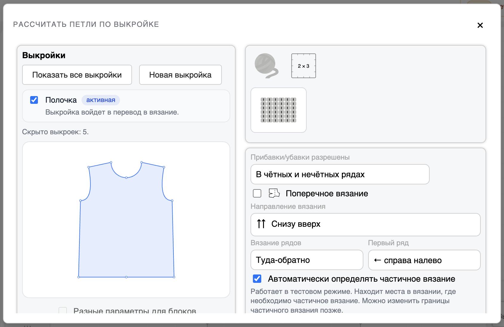Click the 'Выкройки' section heading
Viewport: 504px width, 327px height.
44,55
